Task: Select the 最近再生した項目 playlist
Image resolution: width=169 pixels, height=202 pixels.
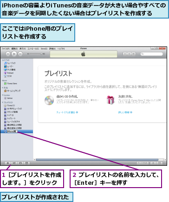Action: [13, 125]
